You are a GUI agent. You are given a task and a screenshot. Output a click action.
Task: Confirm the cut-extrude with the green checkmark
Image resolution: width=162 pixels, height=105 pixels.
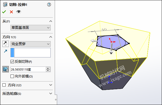coord(4,12)
